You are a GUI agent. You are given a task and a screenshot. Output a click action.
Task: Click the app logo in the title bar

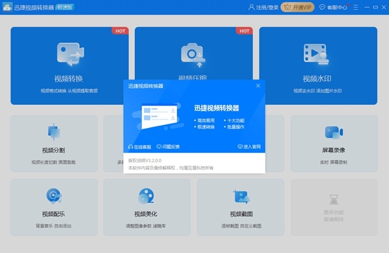[7, 7]
